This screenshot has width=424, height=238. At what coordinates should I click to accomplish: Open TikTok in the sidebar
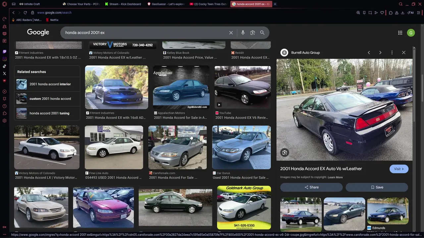(4, 66)
